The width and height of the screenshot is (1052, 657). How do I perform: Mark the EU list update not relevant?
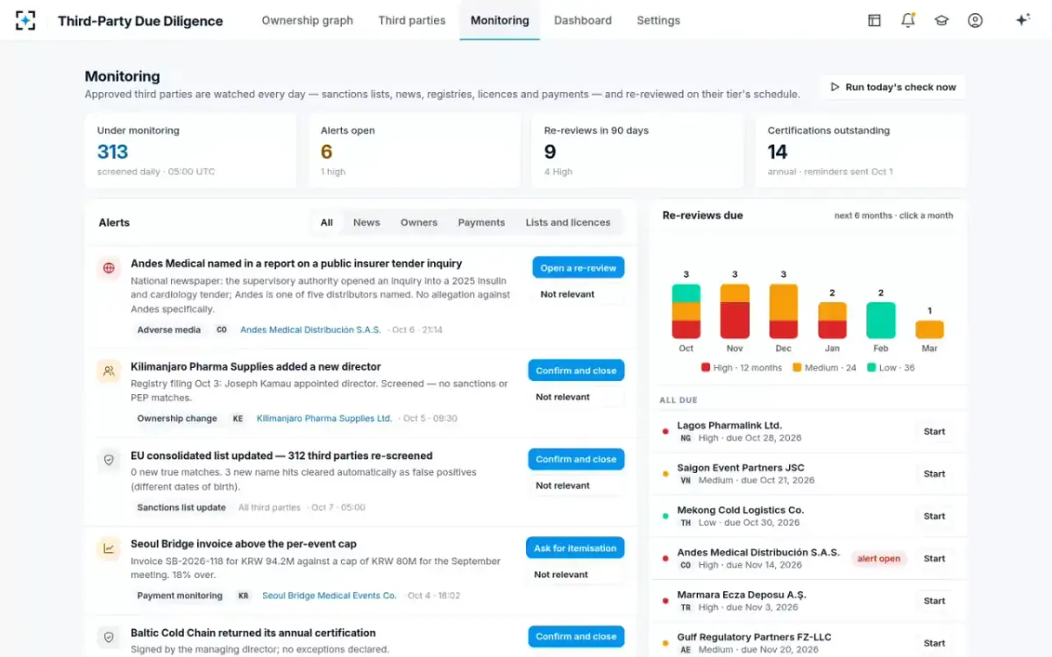[x=563, y=485]
